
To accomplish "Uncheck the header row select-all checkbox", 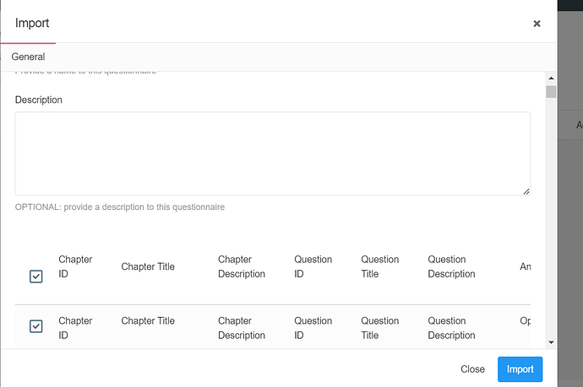I will point(36,277).
